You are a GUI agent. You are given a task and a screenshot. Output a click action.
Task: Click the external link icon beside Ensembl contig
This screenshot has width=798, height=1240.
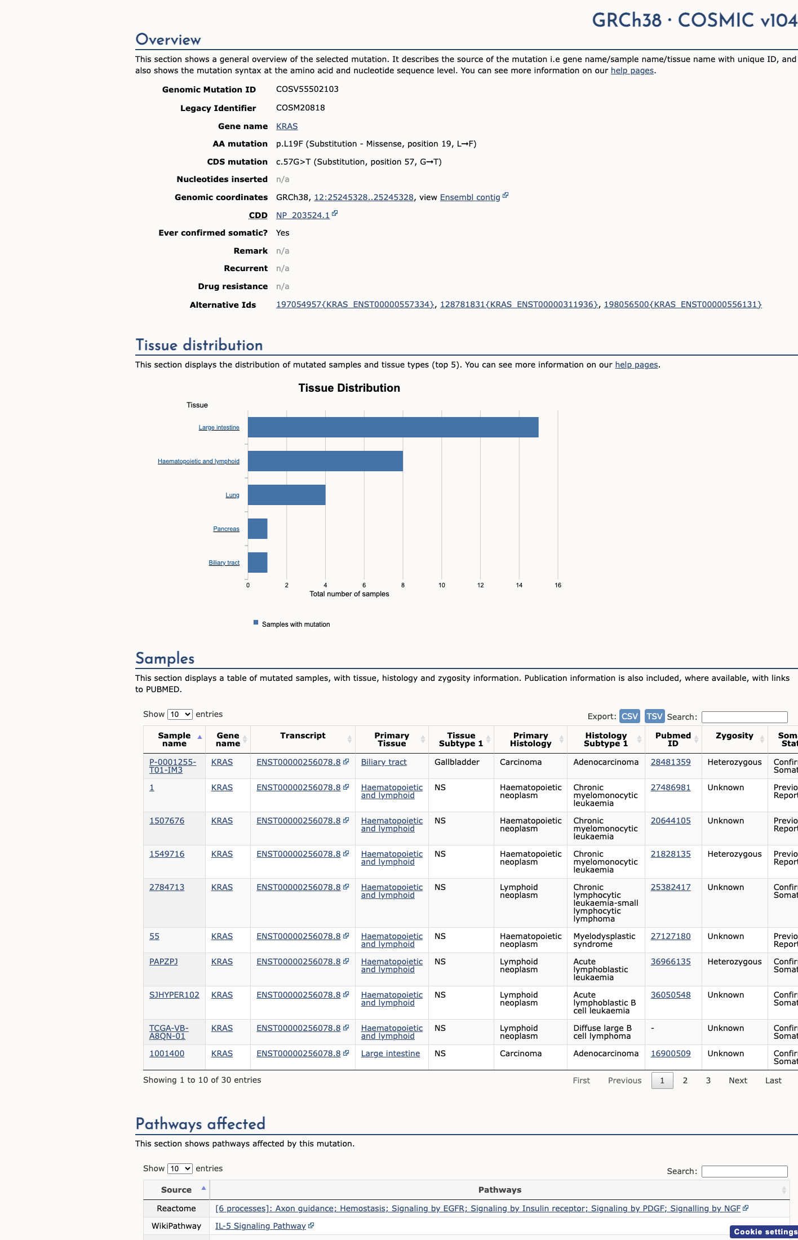click(x=506, y=196)
